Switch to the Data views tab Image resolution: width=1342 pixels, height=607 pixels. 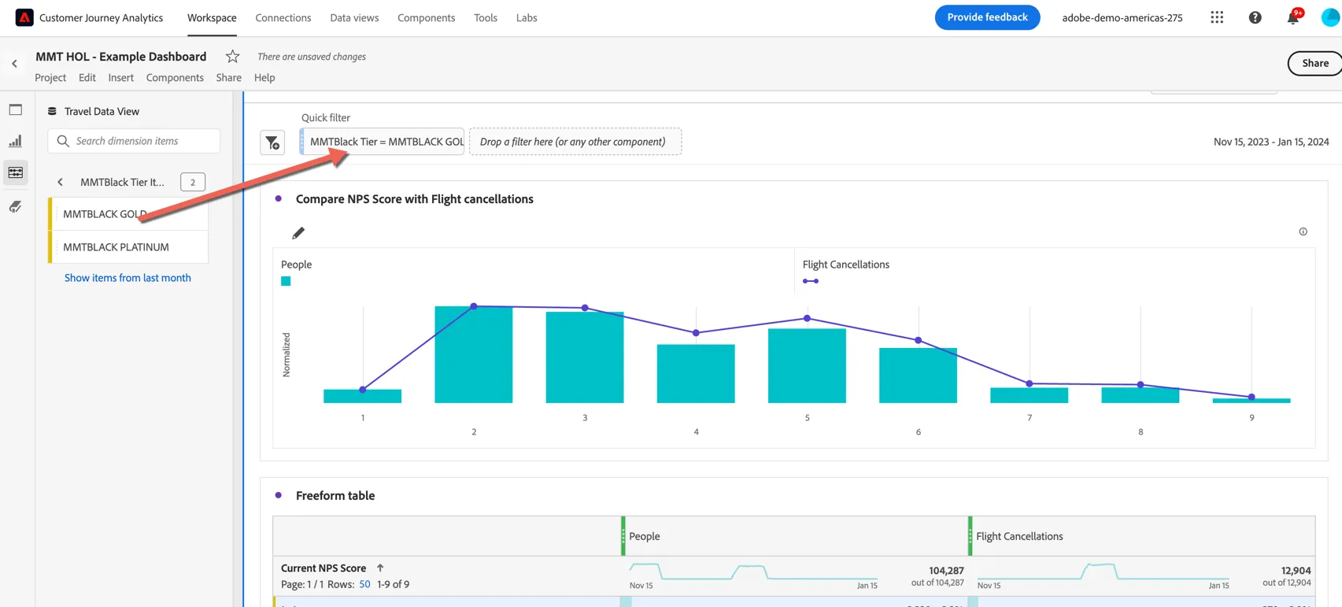click(x=354, y=17)
